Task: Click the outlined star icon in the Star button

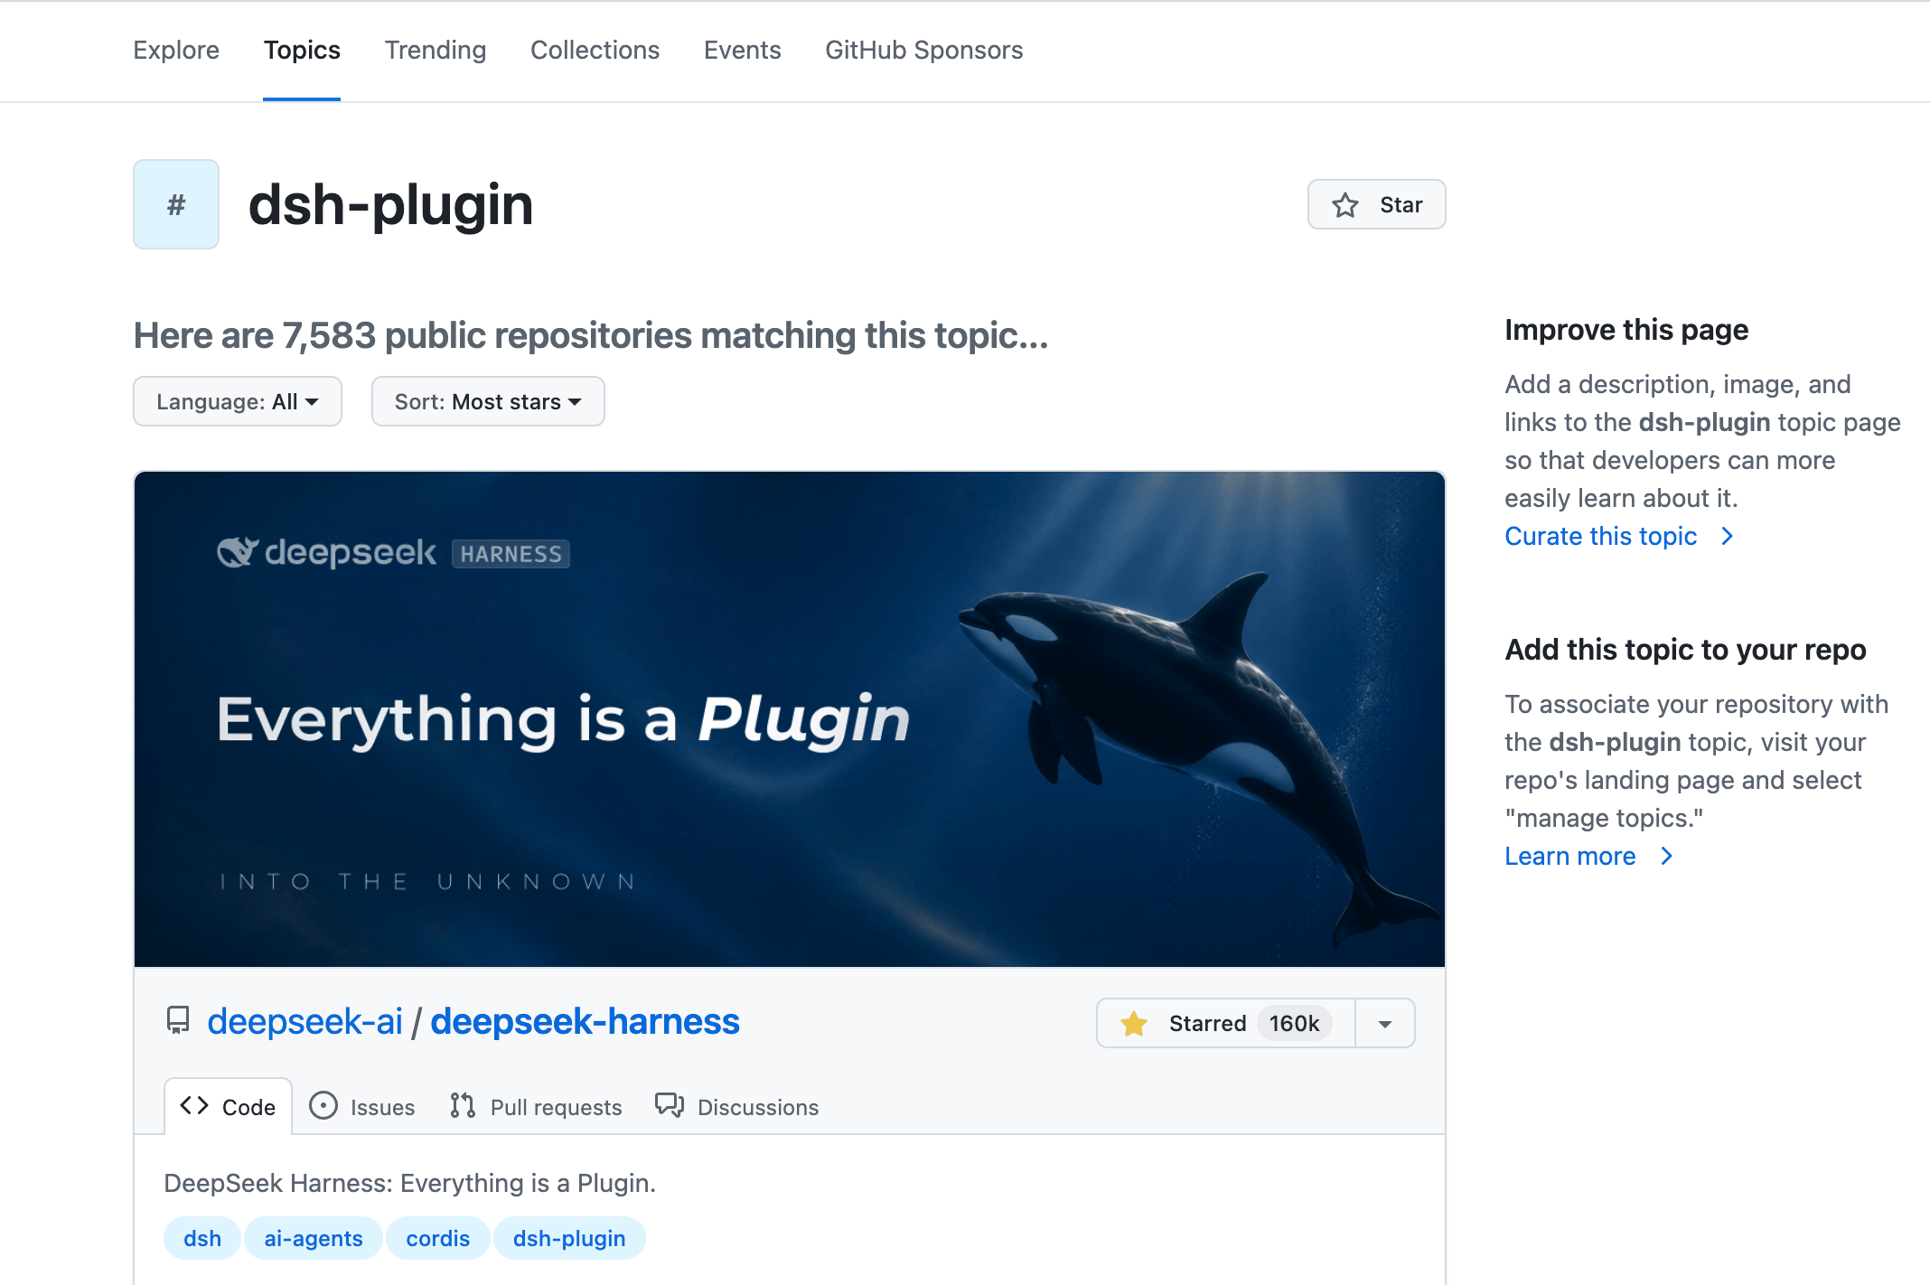Action: point(1345,205)
